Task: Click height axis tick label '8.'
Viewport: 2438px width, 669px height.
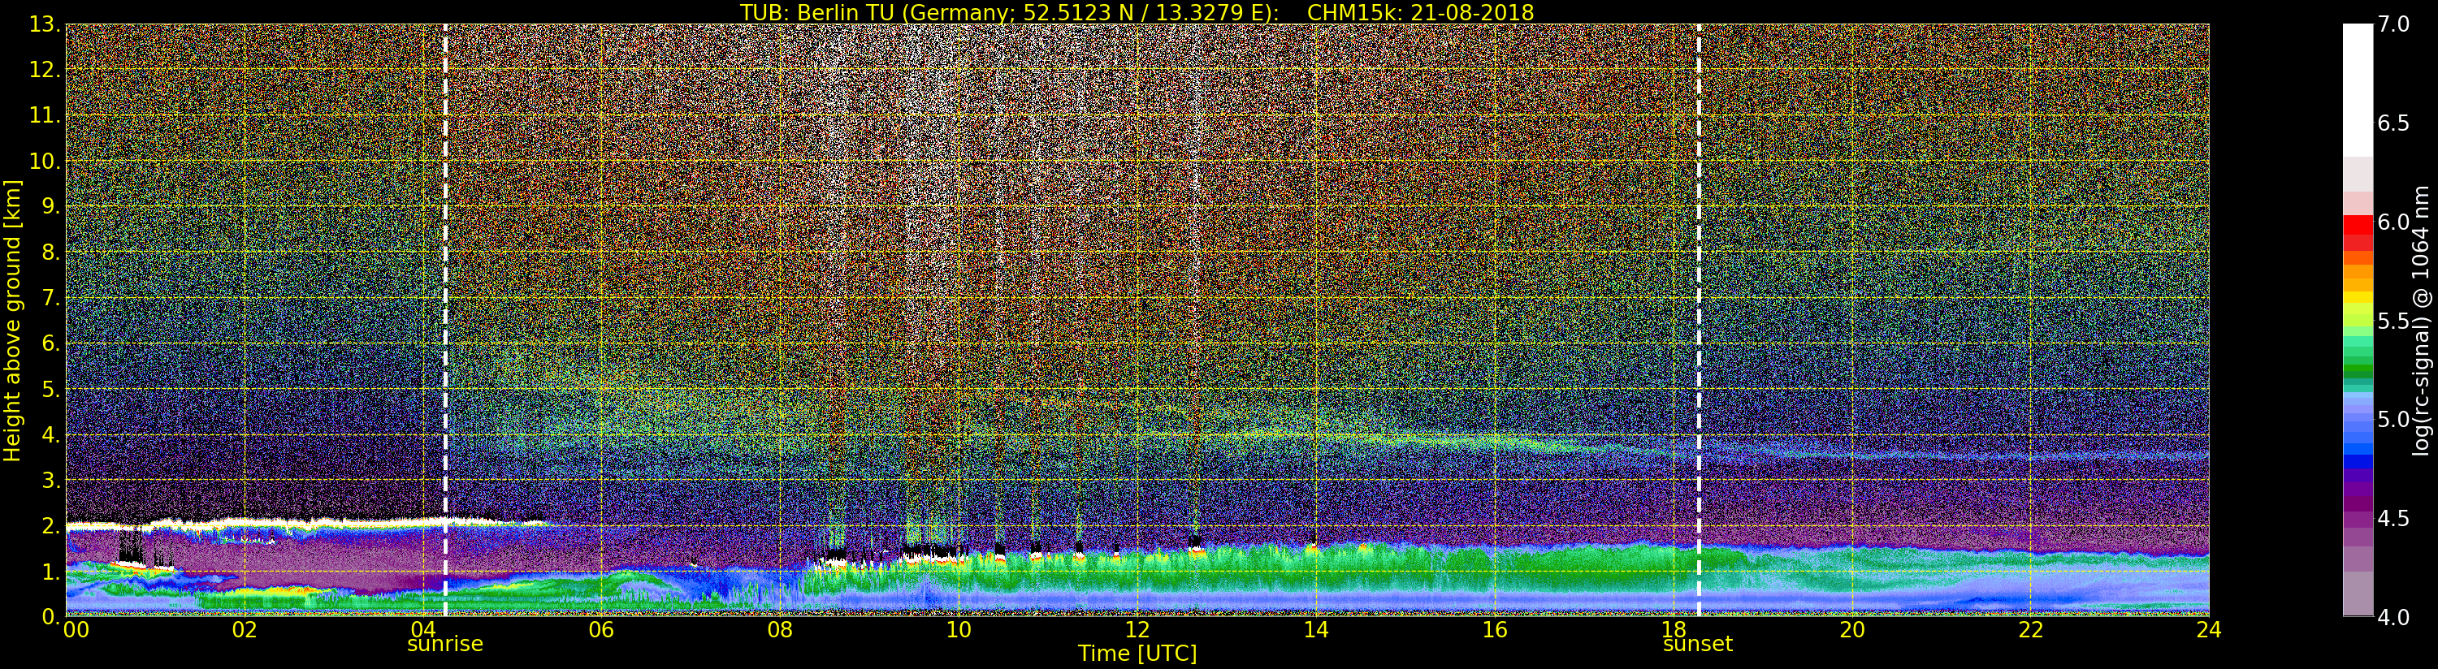Action: coord(51,252)
